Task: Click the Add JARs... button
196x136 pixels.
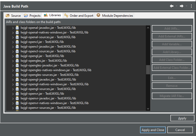Action: 172,29
